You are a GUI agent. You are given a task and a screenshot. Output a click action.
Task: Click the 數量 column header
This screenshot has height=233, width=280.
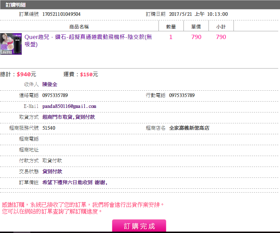171,27
